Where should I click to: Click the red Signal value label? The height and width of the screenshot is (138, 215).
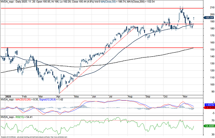click(209, 108)
